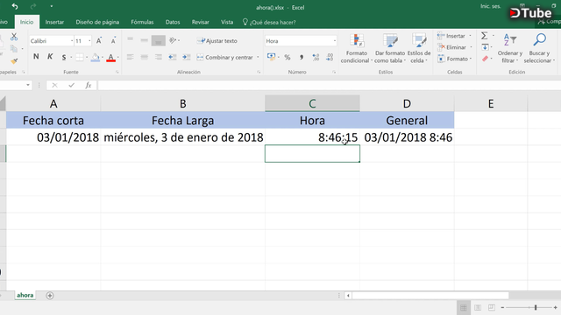Click Insertar in Celdas group
This screenshot has width=561, height=315.
tap(454, 36)
